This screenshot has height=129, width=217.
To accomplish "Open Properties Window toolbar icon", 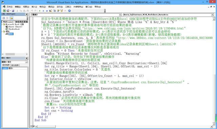I will (x=58, y=11).
